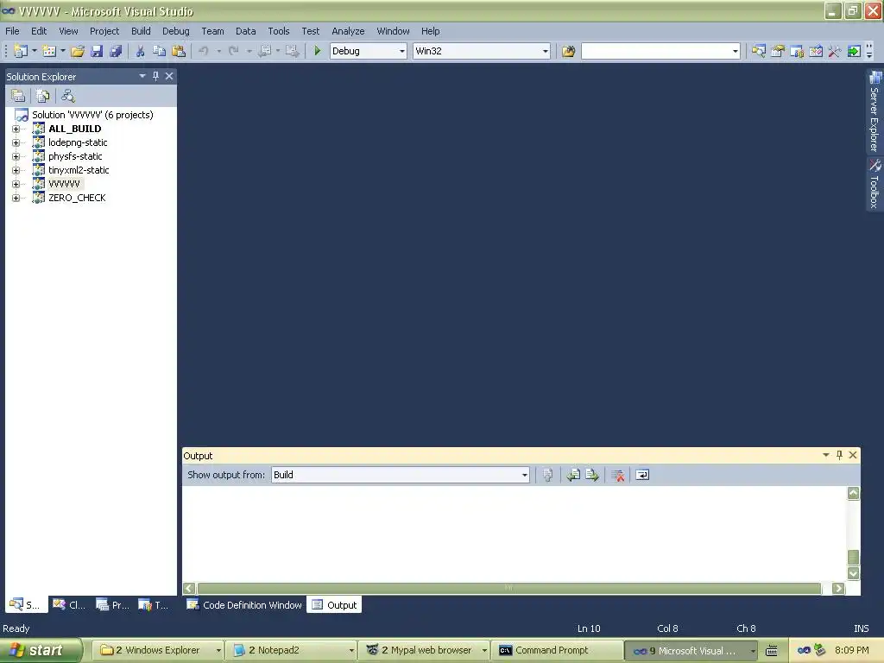Click the Find in Files icon

(568, 51)
